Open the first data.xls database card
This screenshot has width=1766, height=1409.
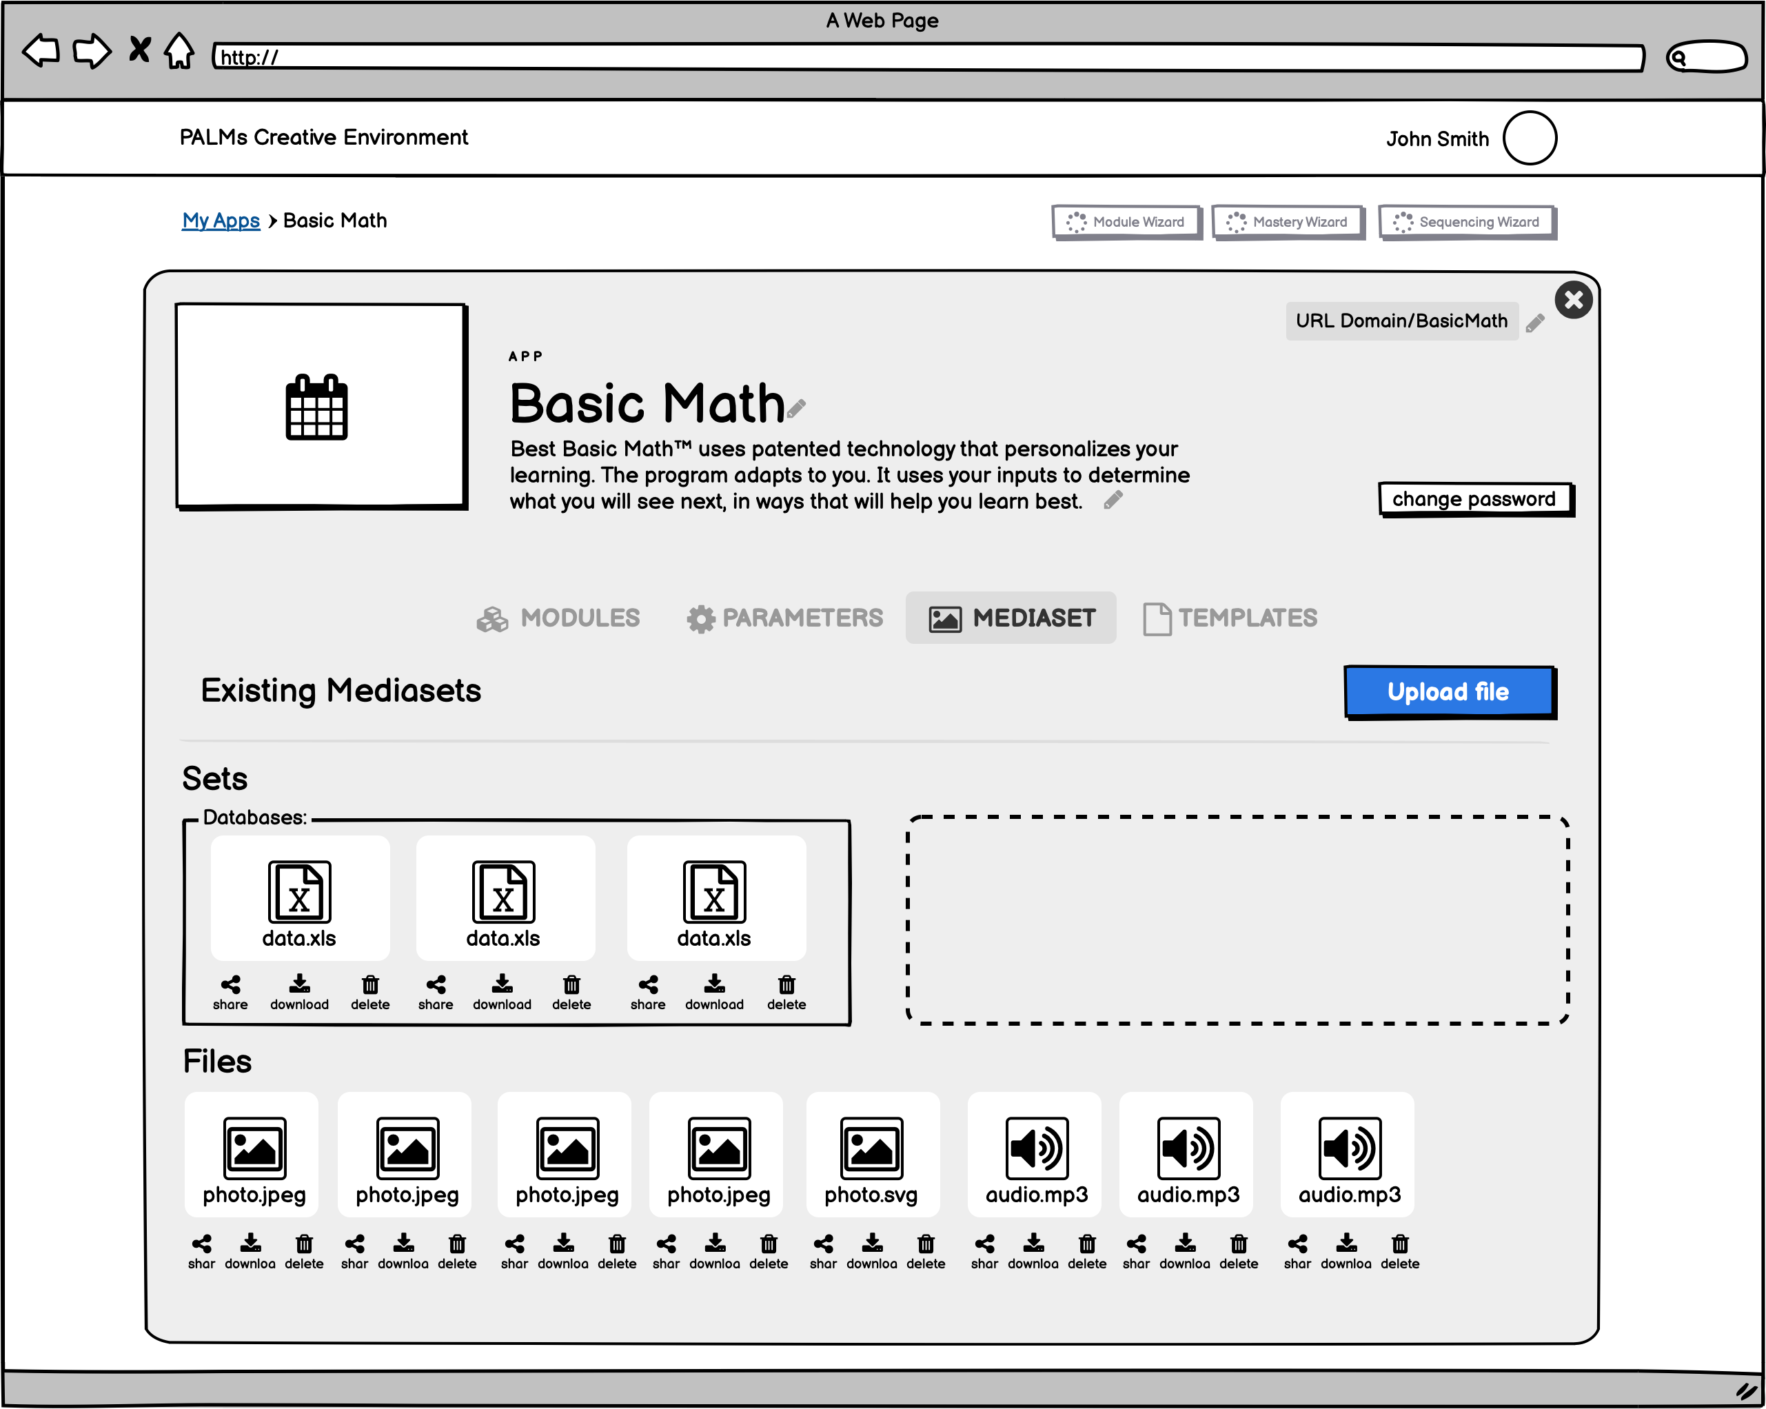pos(300,898)
